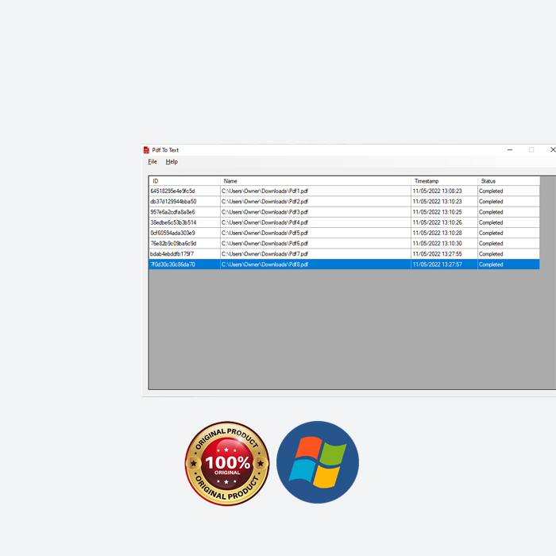Click timestamp 11/05/2022 13:27:57

coord(444,264)
